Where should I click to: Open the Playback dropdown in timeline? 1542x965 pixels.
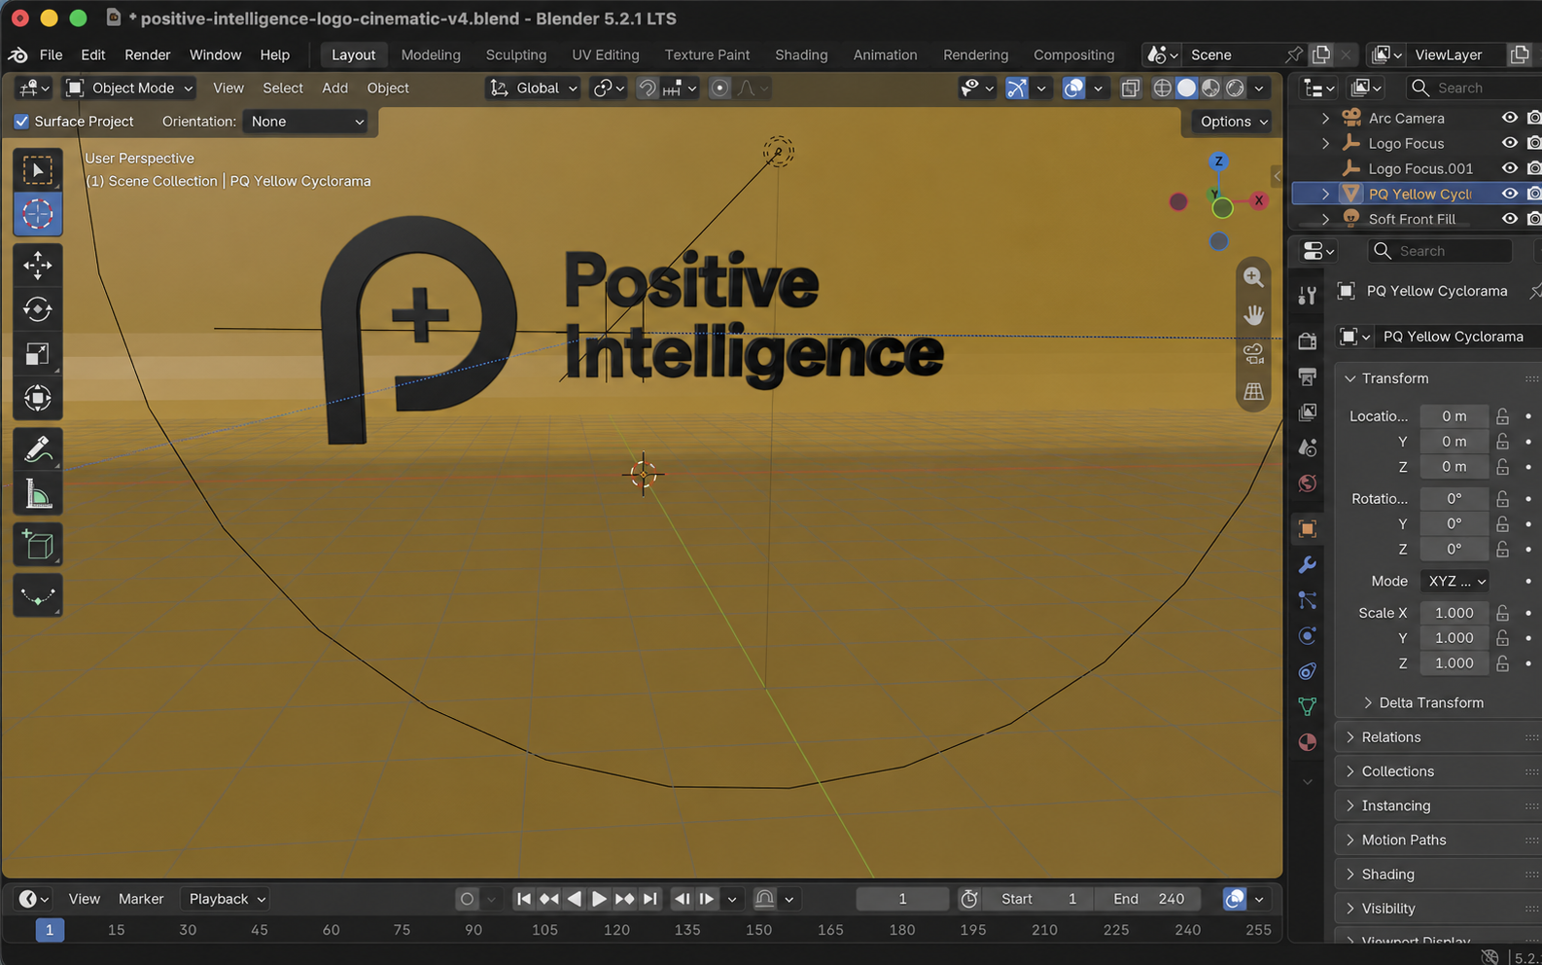228,899
